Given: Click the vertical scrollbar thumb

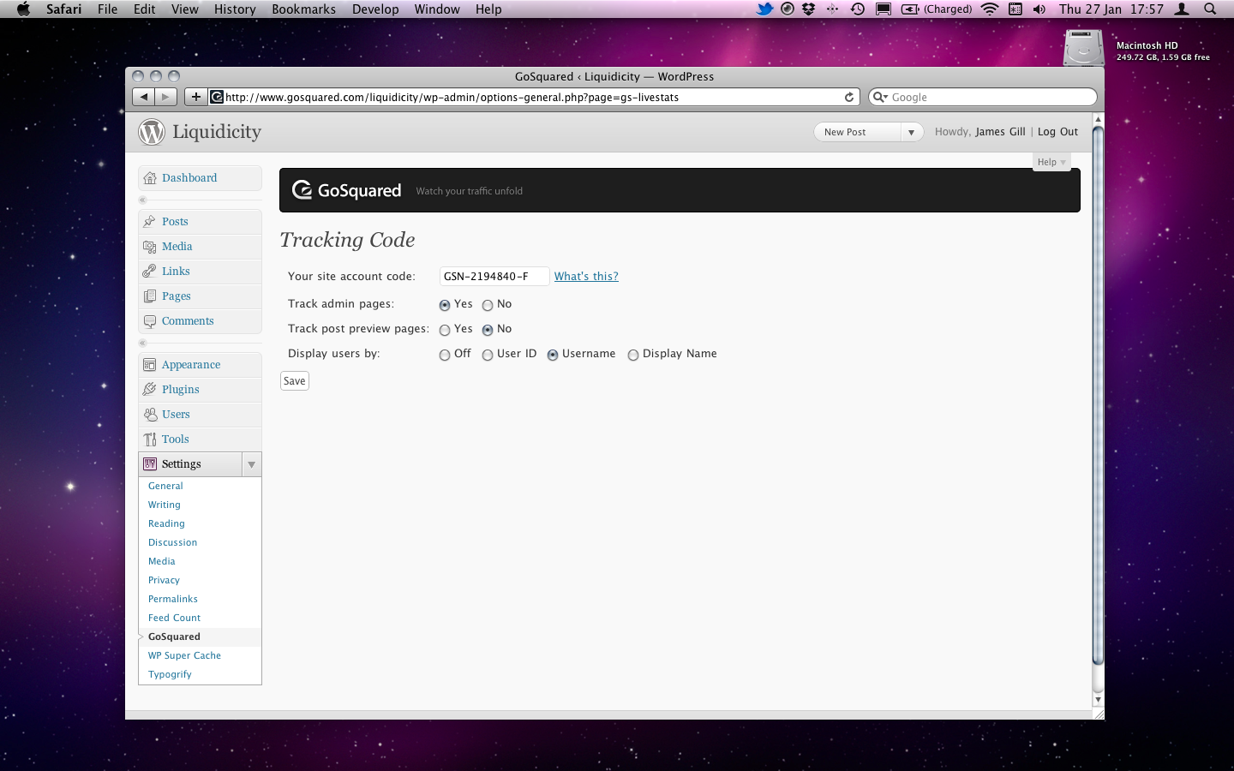Looking at the screenshot, I should pyautogui.click(x=1098, y=395).
